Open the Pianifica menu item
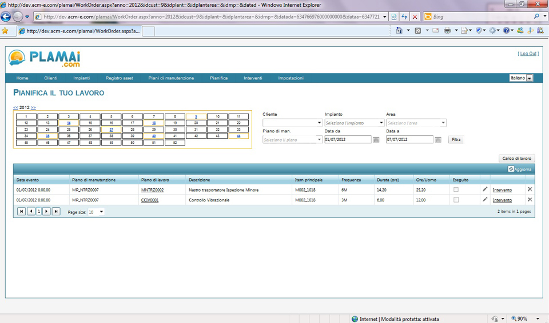Image resolution: width=549 pixels, height=323 pixels. pos(219,78)
